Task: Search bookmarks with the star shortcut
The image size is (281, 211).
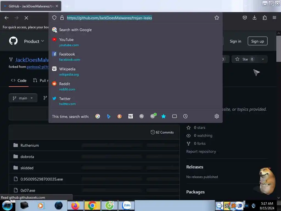Action: click(164, 116)
